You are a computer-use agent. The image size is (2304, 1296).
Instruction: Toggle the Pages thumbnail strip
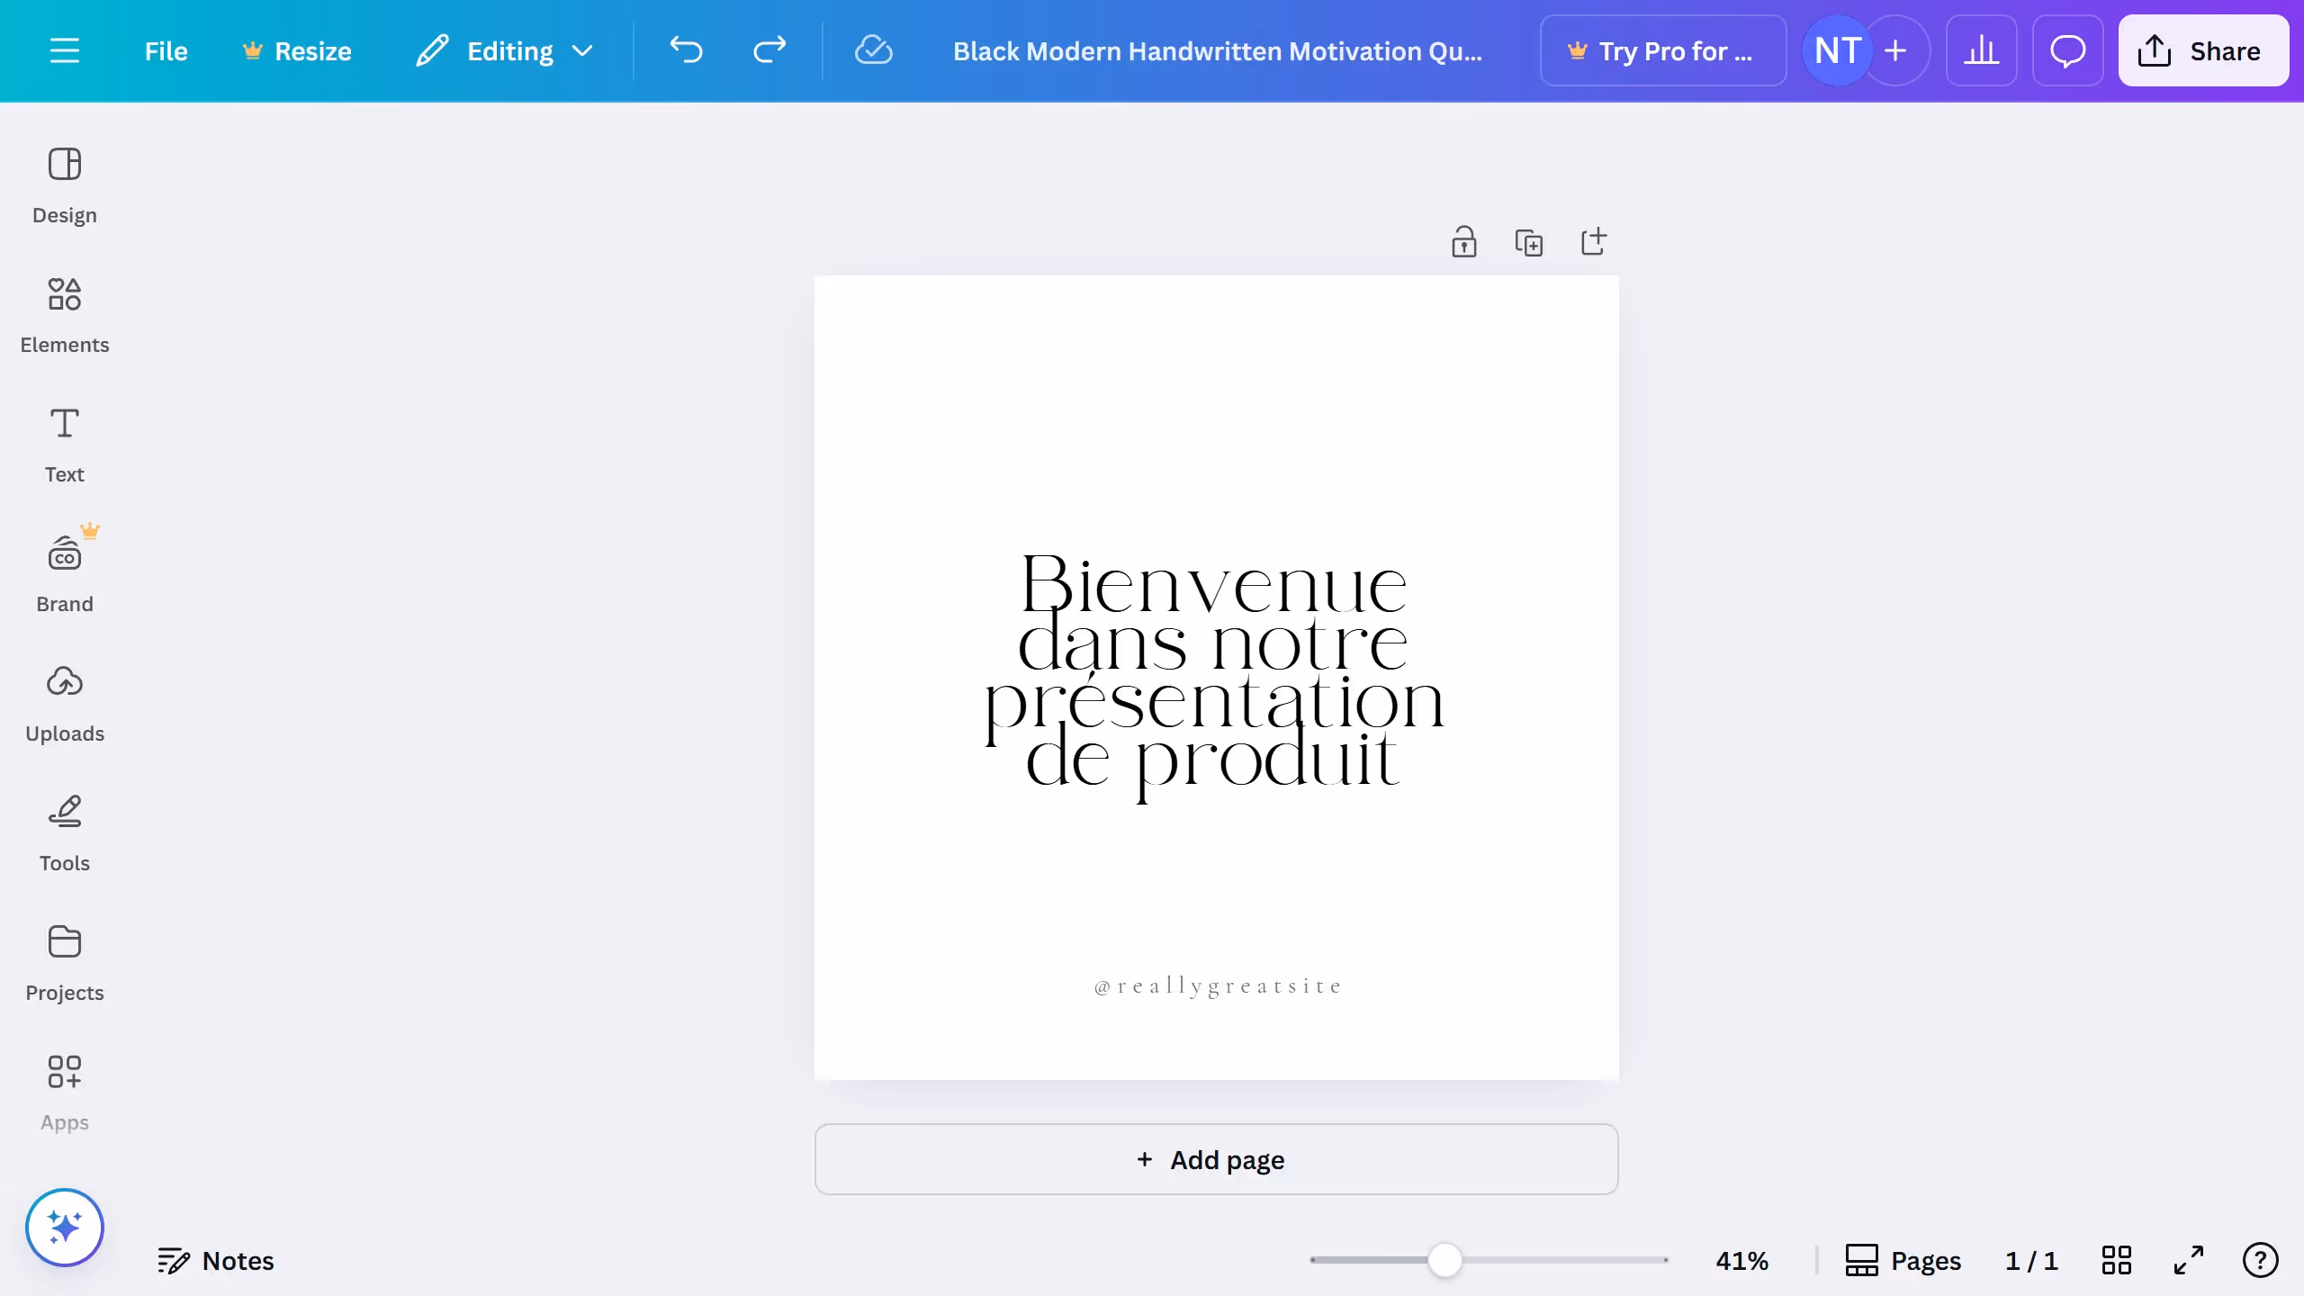click(x=1903, y=1260)
